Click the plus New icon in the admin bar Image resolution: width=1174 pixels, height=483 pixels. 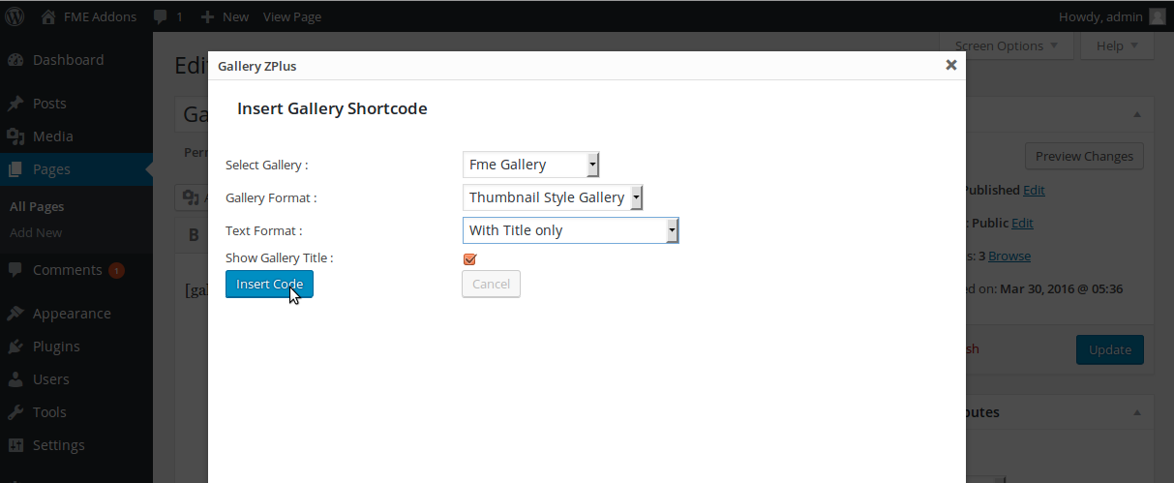(x=207, y=16)
